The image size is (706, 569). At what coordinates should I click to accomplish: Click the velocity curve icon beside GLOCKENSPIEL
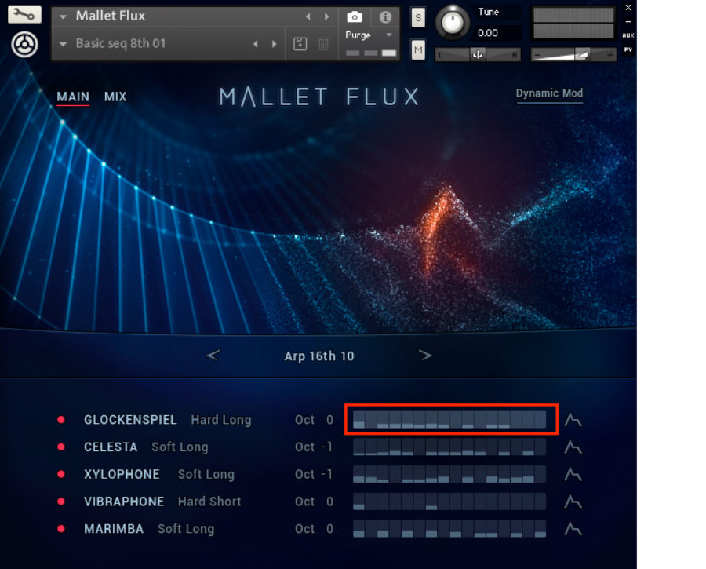573,420
